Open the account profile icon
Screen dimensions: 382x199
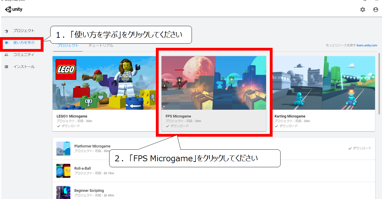coord(375,10)
